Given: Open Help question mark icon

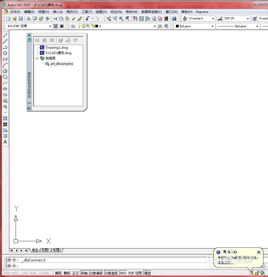Looking at the screenshot, I should pyautogui.click(x=174, y=19).
